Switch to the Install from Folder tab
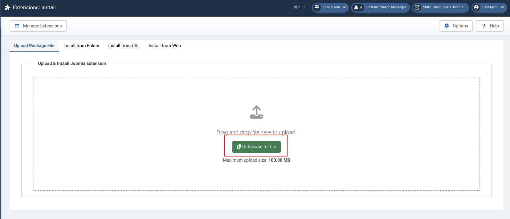Screen dimensions: 510x219 [81, 46]
